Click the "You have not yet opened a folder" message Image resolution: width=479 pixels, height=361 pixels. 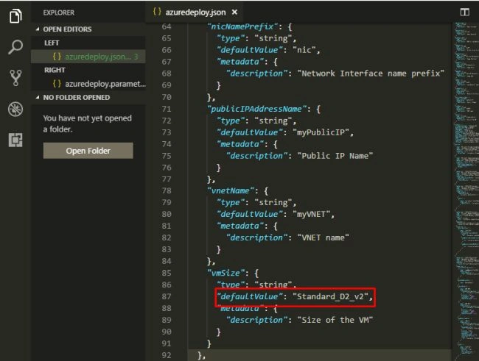click(x=88, y=124)
